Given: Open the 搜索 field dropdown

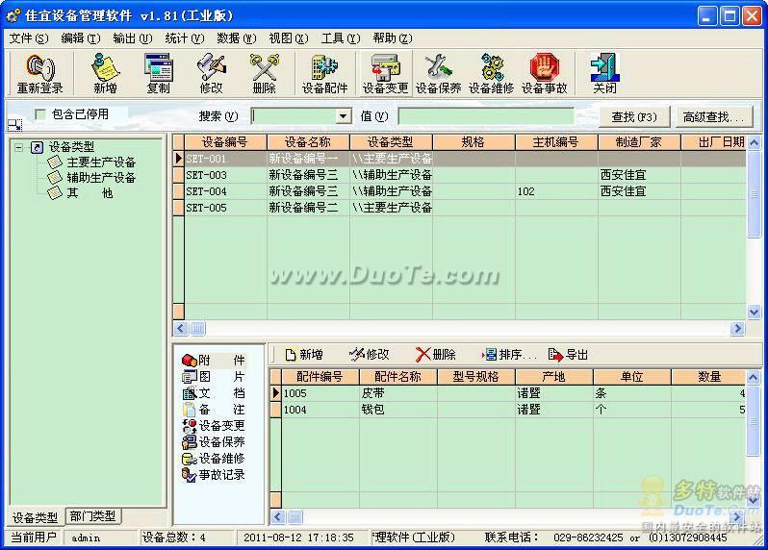Looking at the screenshot, I should [344, 116].
